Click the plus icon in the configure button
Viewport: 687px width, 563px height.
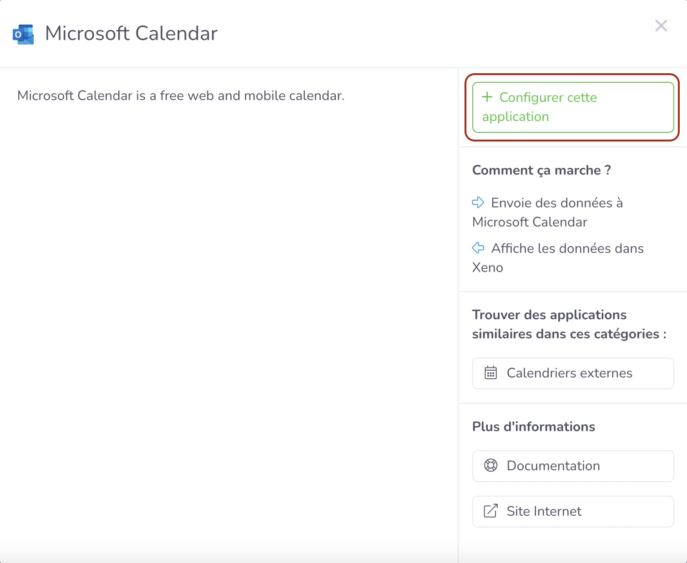coord(487,97)
